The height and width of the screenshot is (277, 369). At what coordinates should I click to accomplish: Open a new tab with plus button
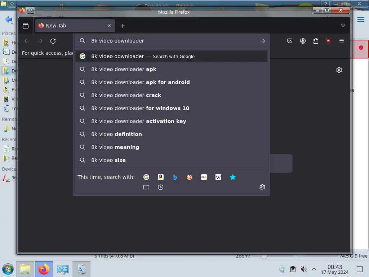123,26
